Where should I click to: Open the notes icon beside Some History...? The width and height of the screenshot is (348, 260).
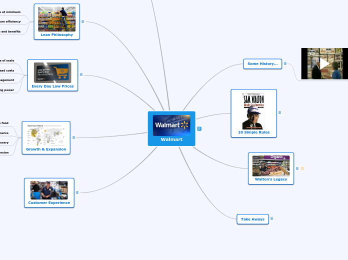285,63
